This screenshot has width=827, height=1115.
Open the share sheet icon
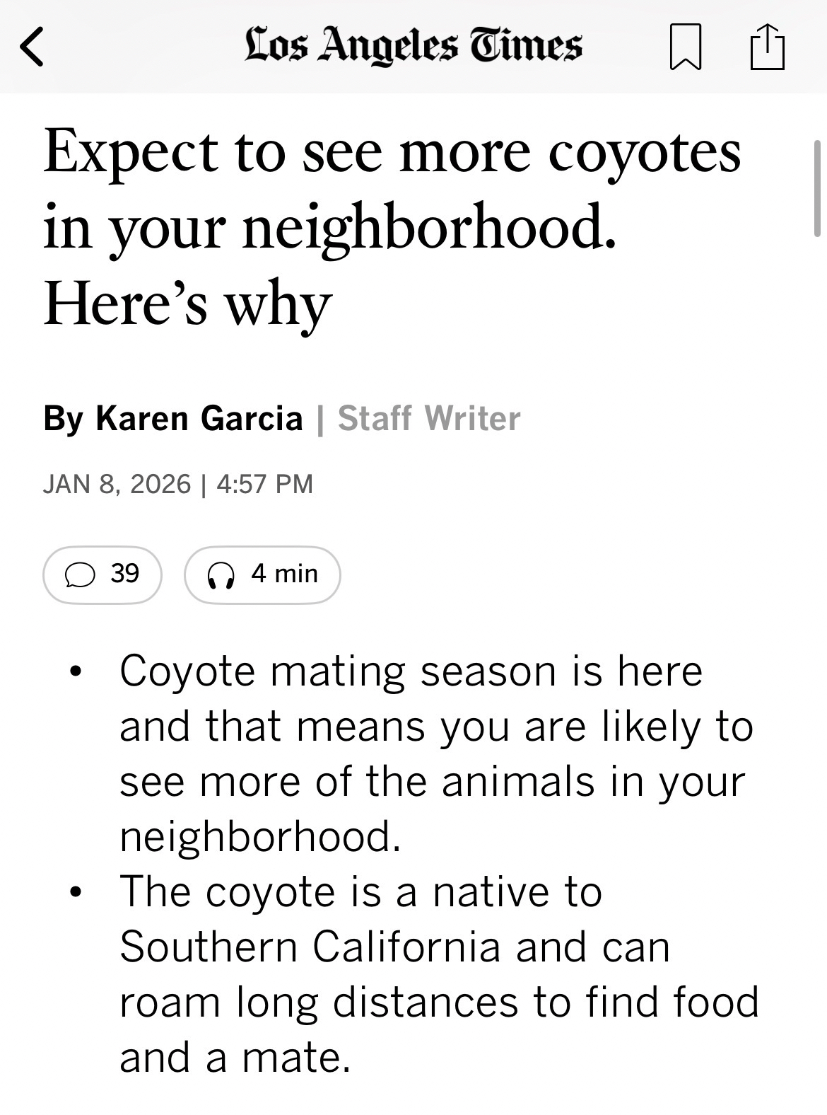(767, 47)
